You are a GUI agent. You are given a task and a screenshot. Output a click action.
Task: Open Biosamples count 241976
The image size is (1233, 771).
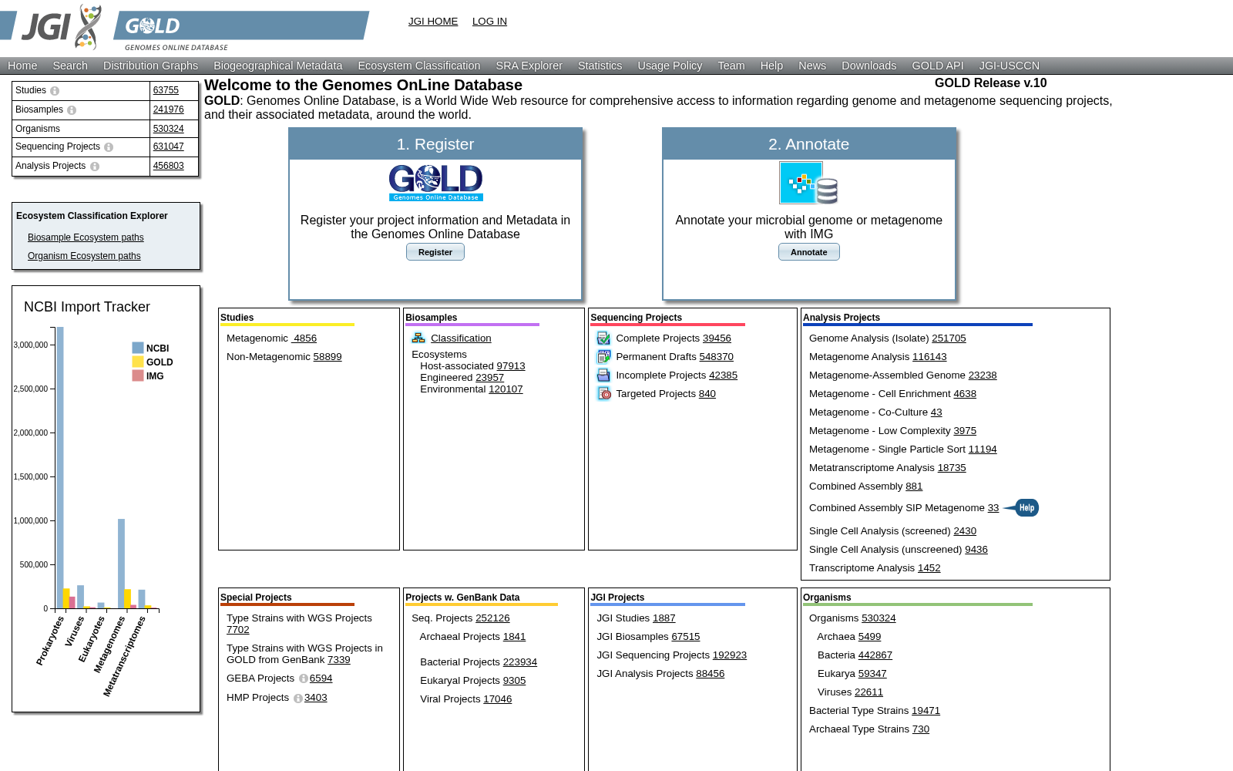point(168,109)
